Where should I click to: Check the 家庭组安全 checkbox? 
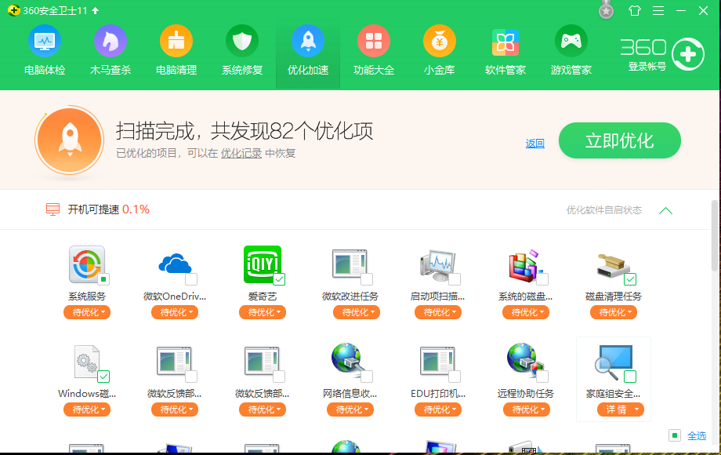click(x=630, y=377)
